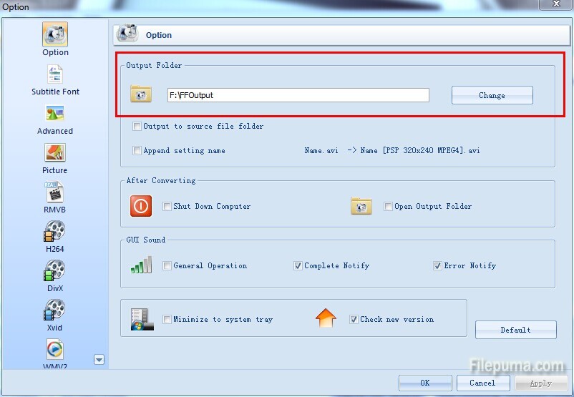Open the DivX codec settings icon
This screenshot has width=574, height=397.
point(55,271)
